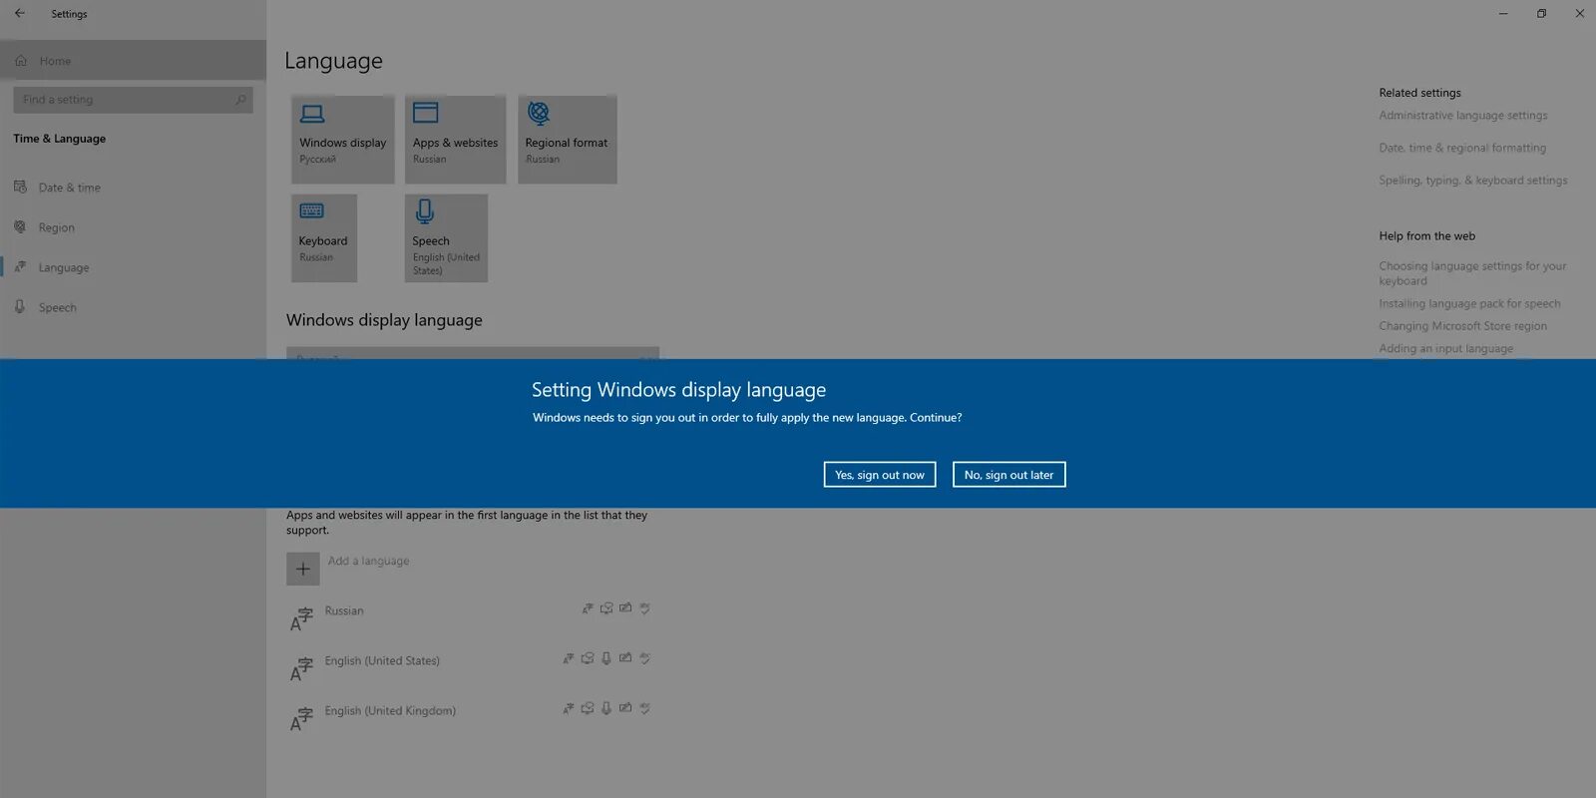This screenshot has height=798, width=1596.
Task: Click the globe icon on Regional format tile
Action: coord(539,113)
